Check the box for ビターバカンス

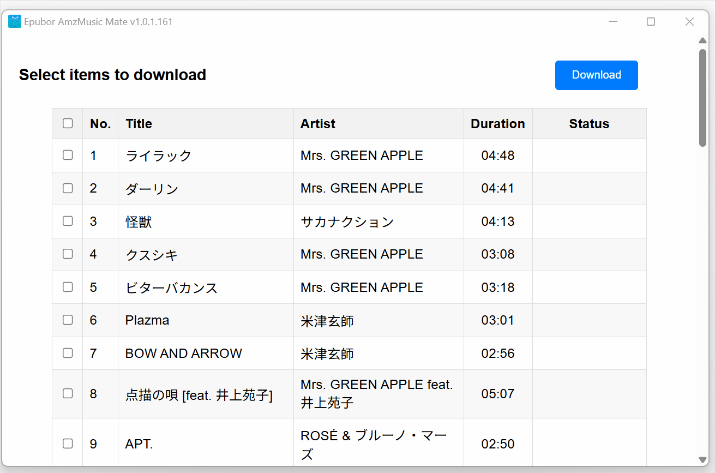68,287
